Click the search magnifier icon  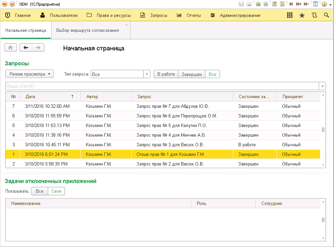pos(326,15)
